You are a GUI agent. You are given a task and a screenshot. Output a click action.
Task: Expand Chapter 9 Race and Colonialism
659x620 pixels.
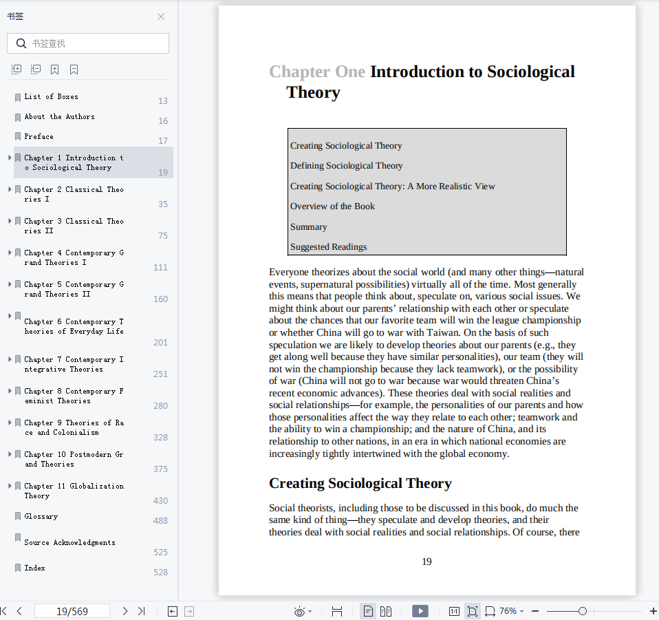[x=10, y=423]
